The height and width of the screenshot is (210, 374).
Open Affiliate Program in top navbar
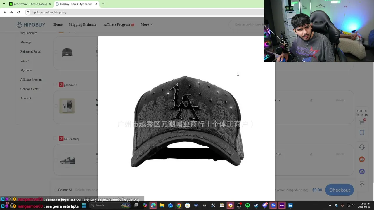point(119,24)
